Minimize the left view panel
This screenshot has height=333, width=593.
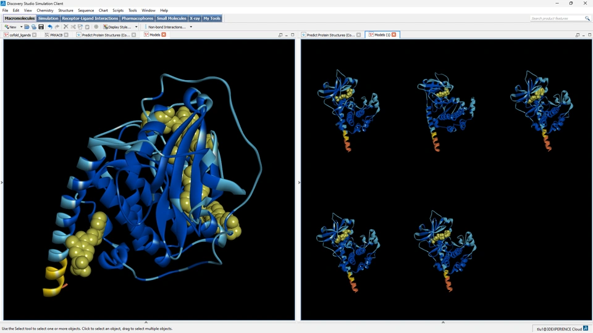286,35
